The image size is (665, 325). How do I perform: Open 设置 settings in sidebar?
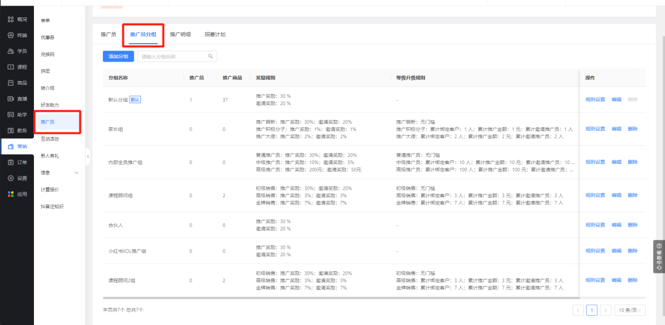[17, 178]
